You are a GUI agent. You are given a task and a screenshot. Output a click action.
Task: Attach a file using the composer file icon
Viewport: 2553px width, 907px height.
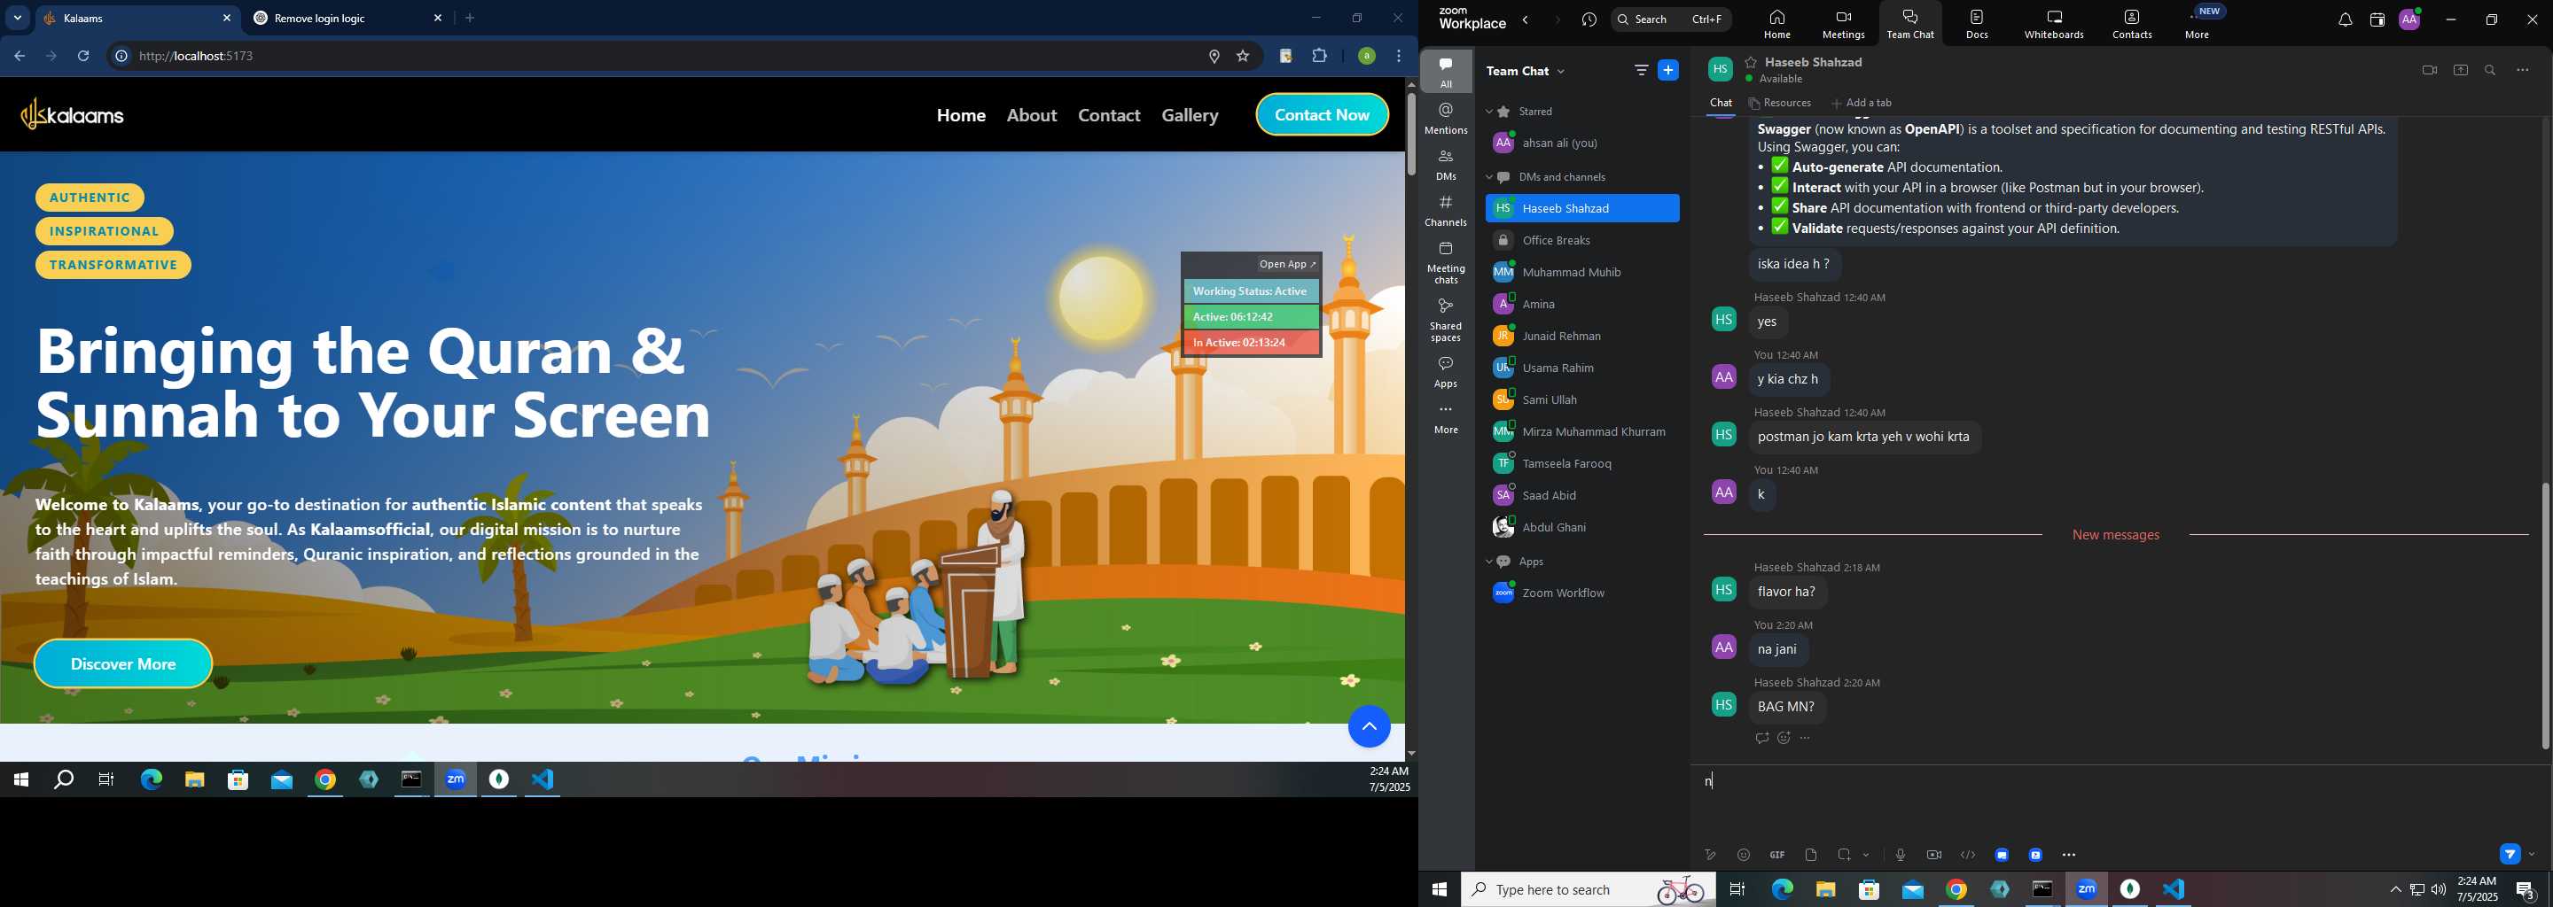click(x=1811, y=855)
